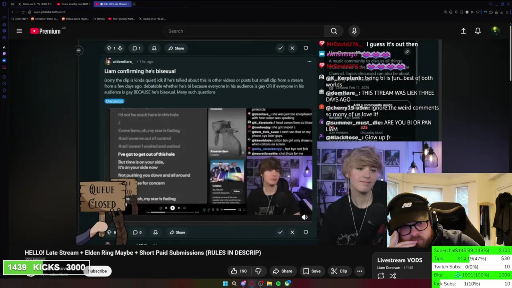Screen dimensions: 512x288
Task: Open Spotify from the taskbar
Action: pyautogui.click(x=278, y=284)
